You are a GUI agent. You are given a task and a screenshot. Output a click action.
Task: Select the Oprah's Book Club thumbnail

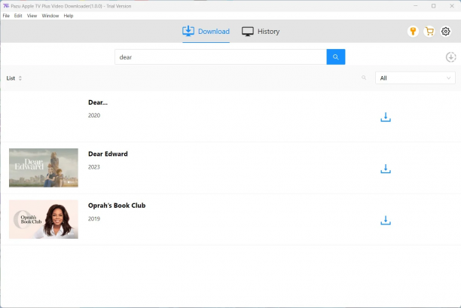coord(44,219)
